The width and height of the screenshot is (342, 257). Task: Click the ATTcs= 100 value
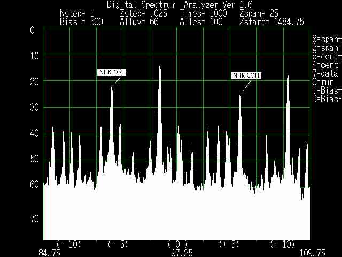coord(201,22)
